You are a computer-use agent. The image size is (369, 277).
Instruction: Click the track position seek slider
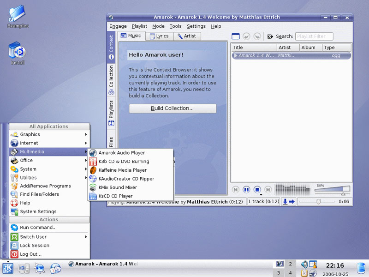coord(317,202)
